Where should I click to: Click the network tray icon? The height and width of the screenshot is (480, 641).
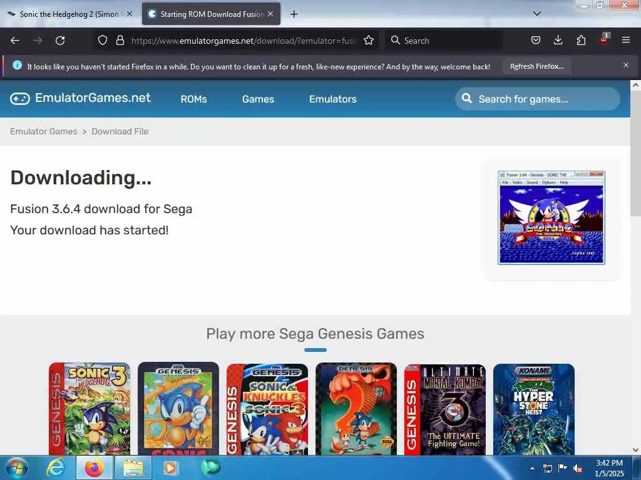point(547,468)
